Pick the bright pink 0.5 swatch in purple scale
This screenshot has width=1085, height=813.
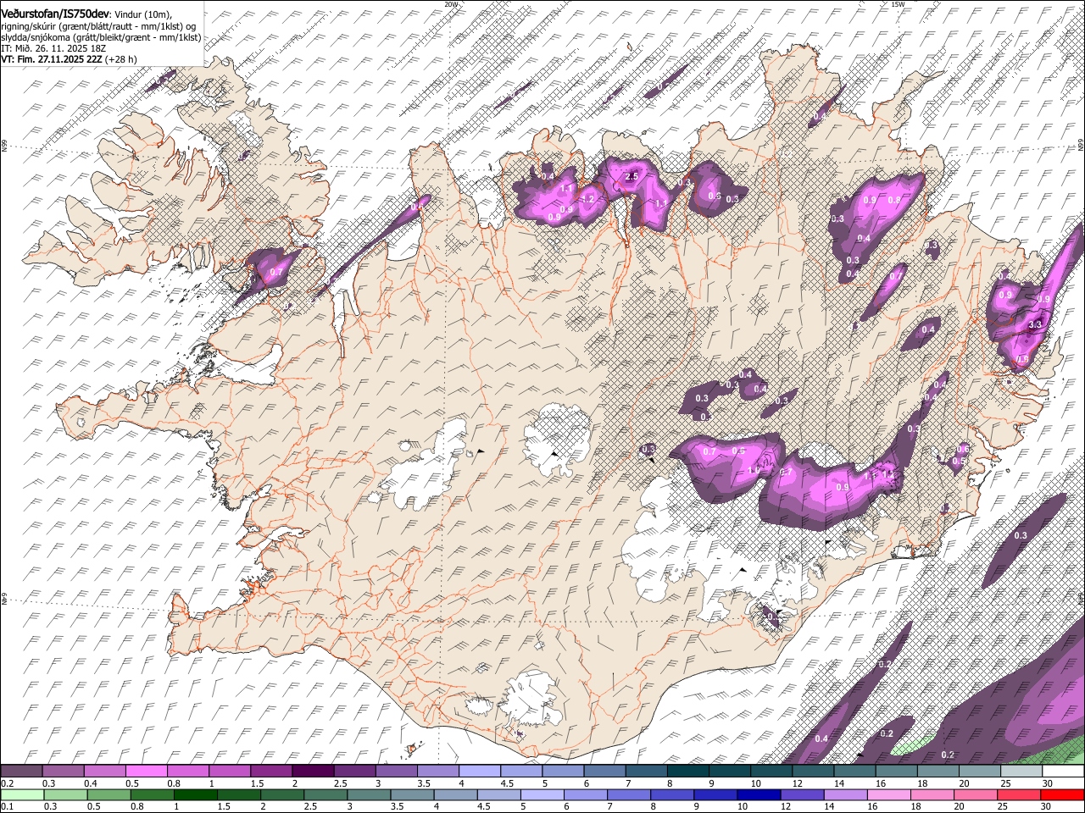pos(146,772)
